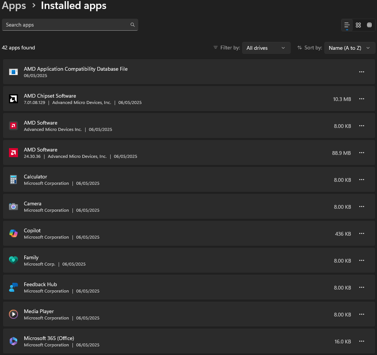
Task: Click the 436 KB size value
Action: pyautogui.click(x=343, y=234)
